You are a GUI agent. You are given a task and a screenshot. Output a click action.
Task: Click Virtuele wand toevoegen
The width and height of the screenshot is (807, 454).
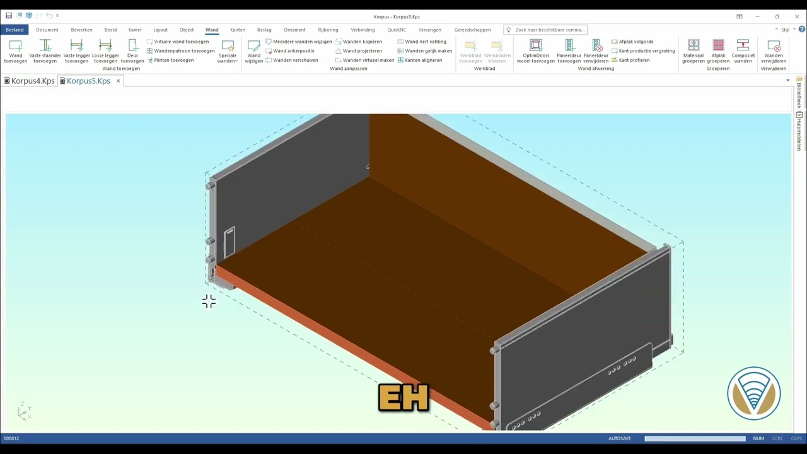coord(177,42)
